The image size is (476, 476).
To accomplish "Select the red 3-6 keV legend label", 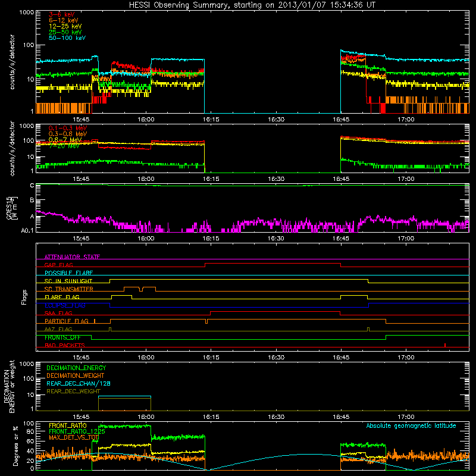I will coord(62,14).
